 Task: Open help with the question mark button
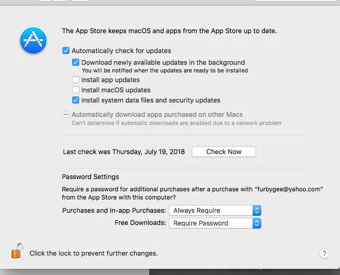(324, 253)
